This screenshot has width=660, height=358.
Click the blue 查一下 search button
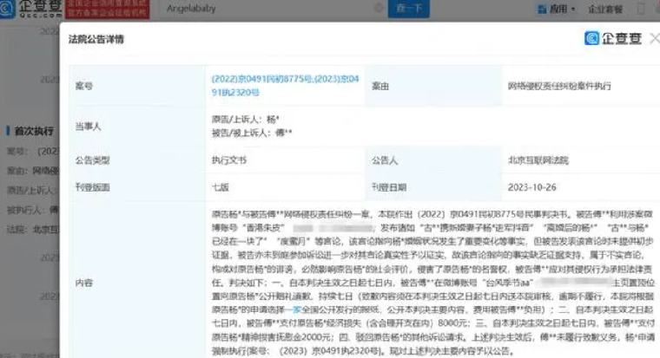point(408,9)
